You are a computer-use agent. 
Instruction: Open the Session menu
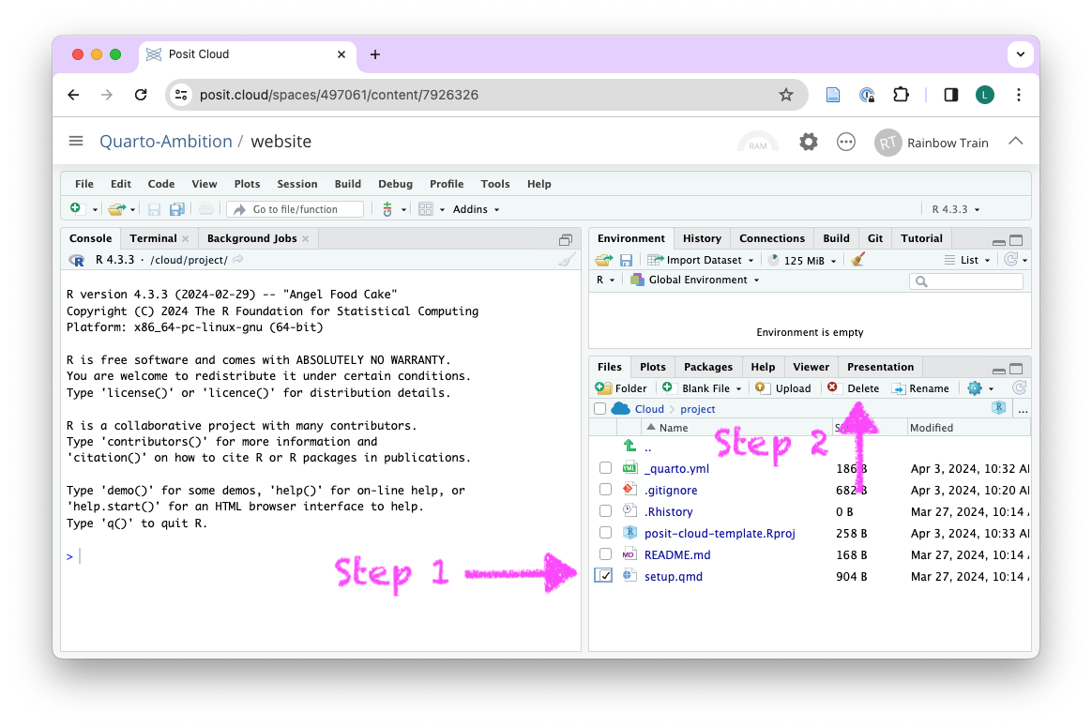tap(296, 184)
